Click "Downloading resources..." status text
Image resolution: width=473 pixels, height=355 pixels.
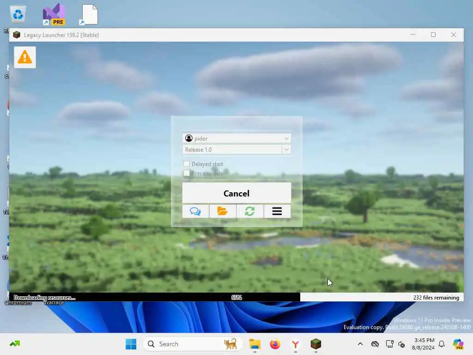point(45,298)
